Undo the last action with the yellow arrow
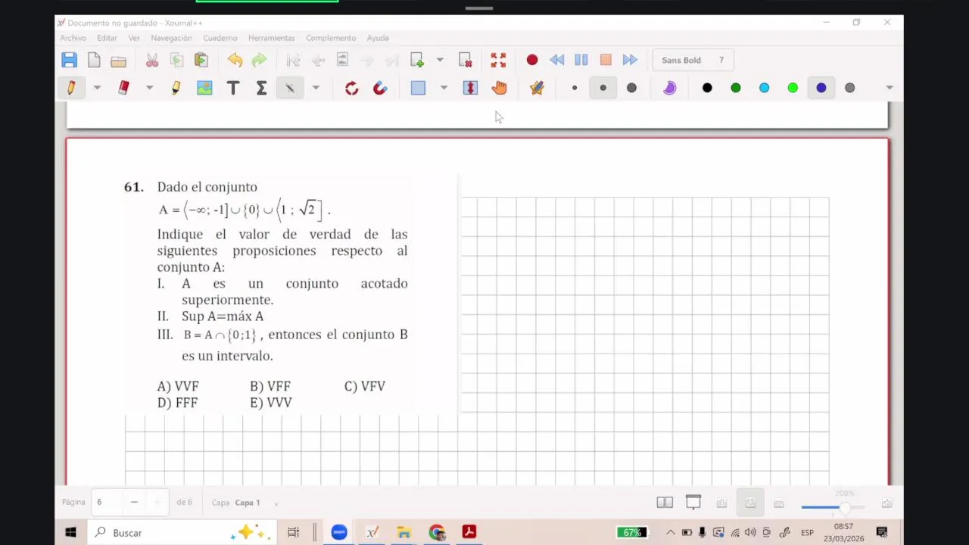The width and height of the screenshot is (969, 545). pyautogui.click(x=235, y=60)
